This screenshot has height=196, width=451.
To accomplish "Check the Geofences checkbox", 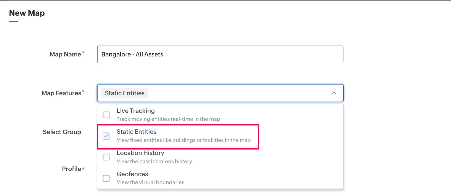I will tap(106, 178).
